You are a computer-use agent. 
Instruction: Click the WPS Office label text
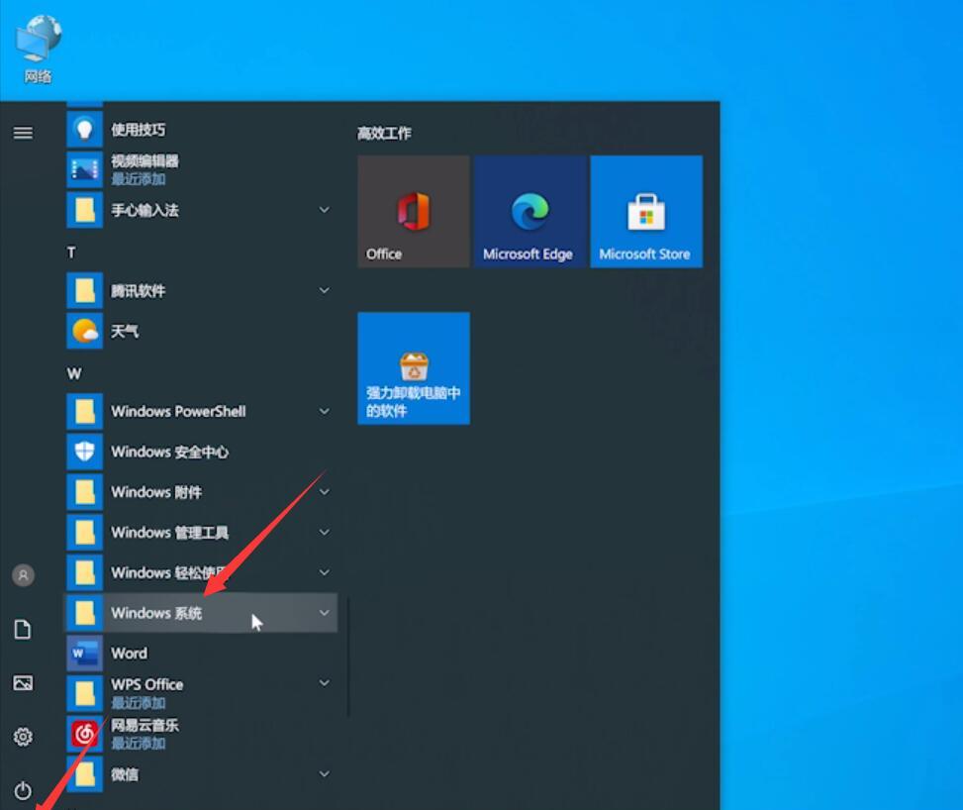[146, 684]
